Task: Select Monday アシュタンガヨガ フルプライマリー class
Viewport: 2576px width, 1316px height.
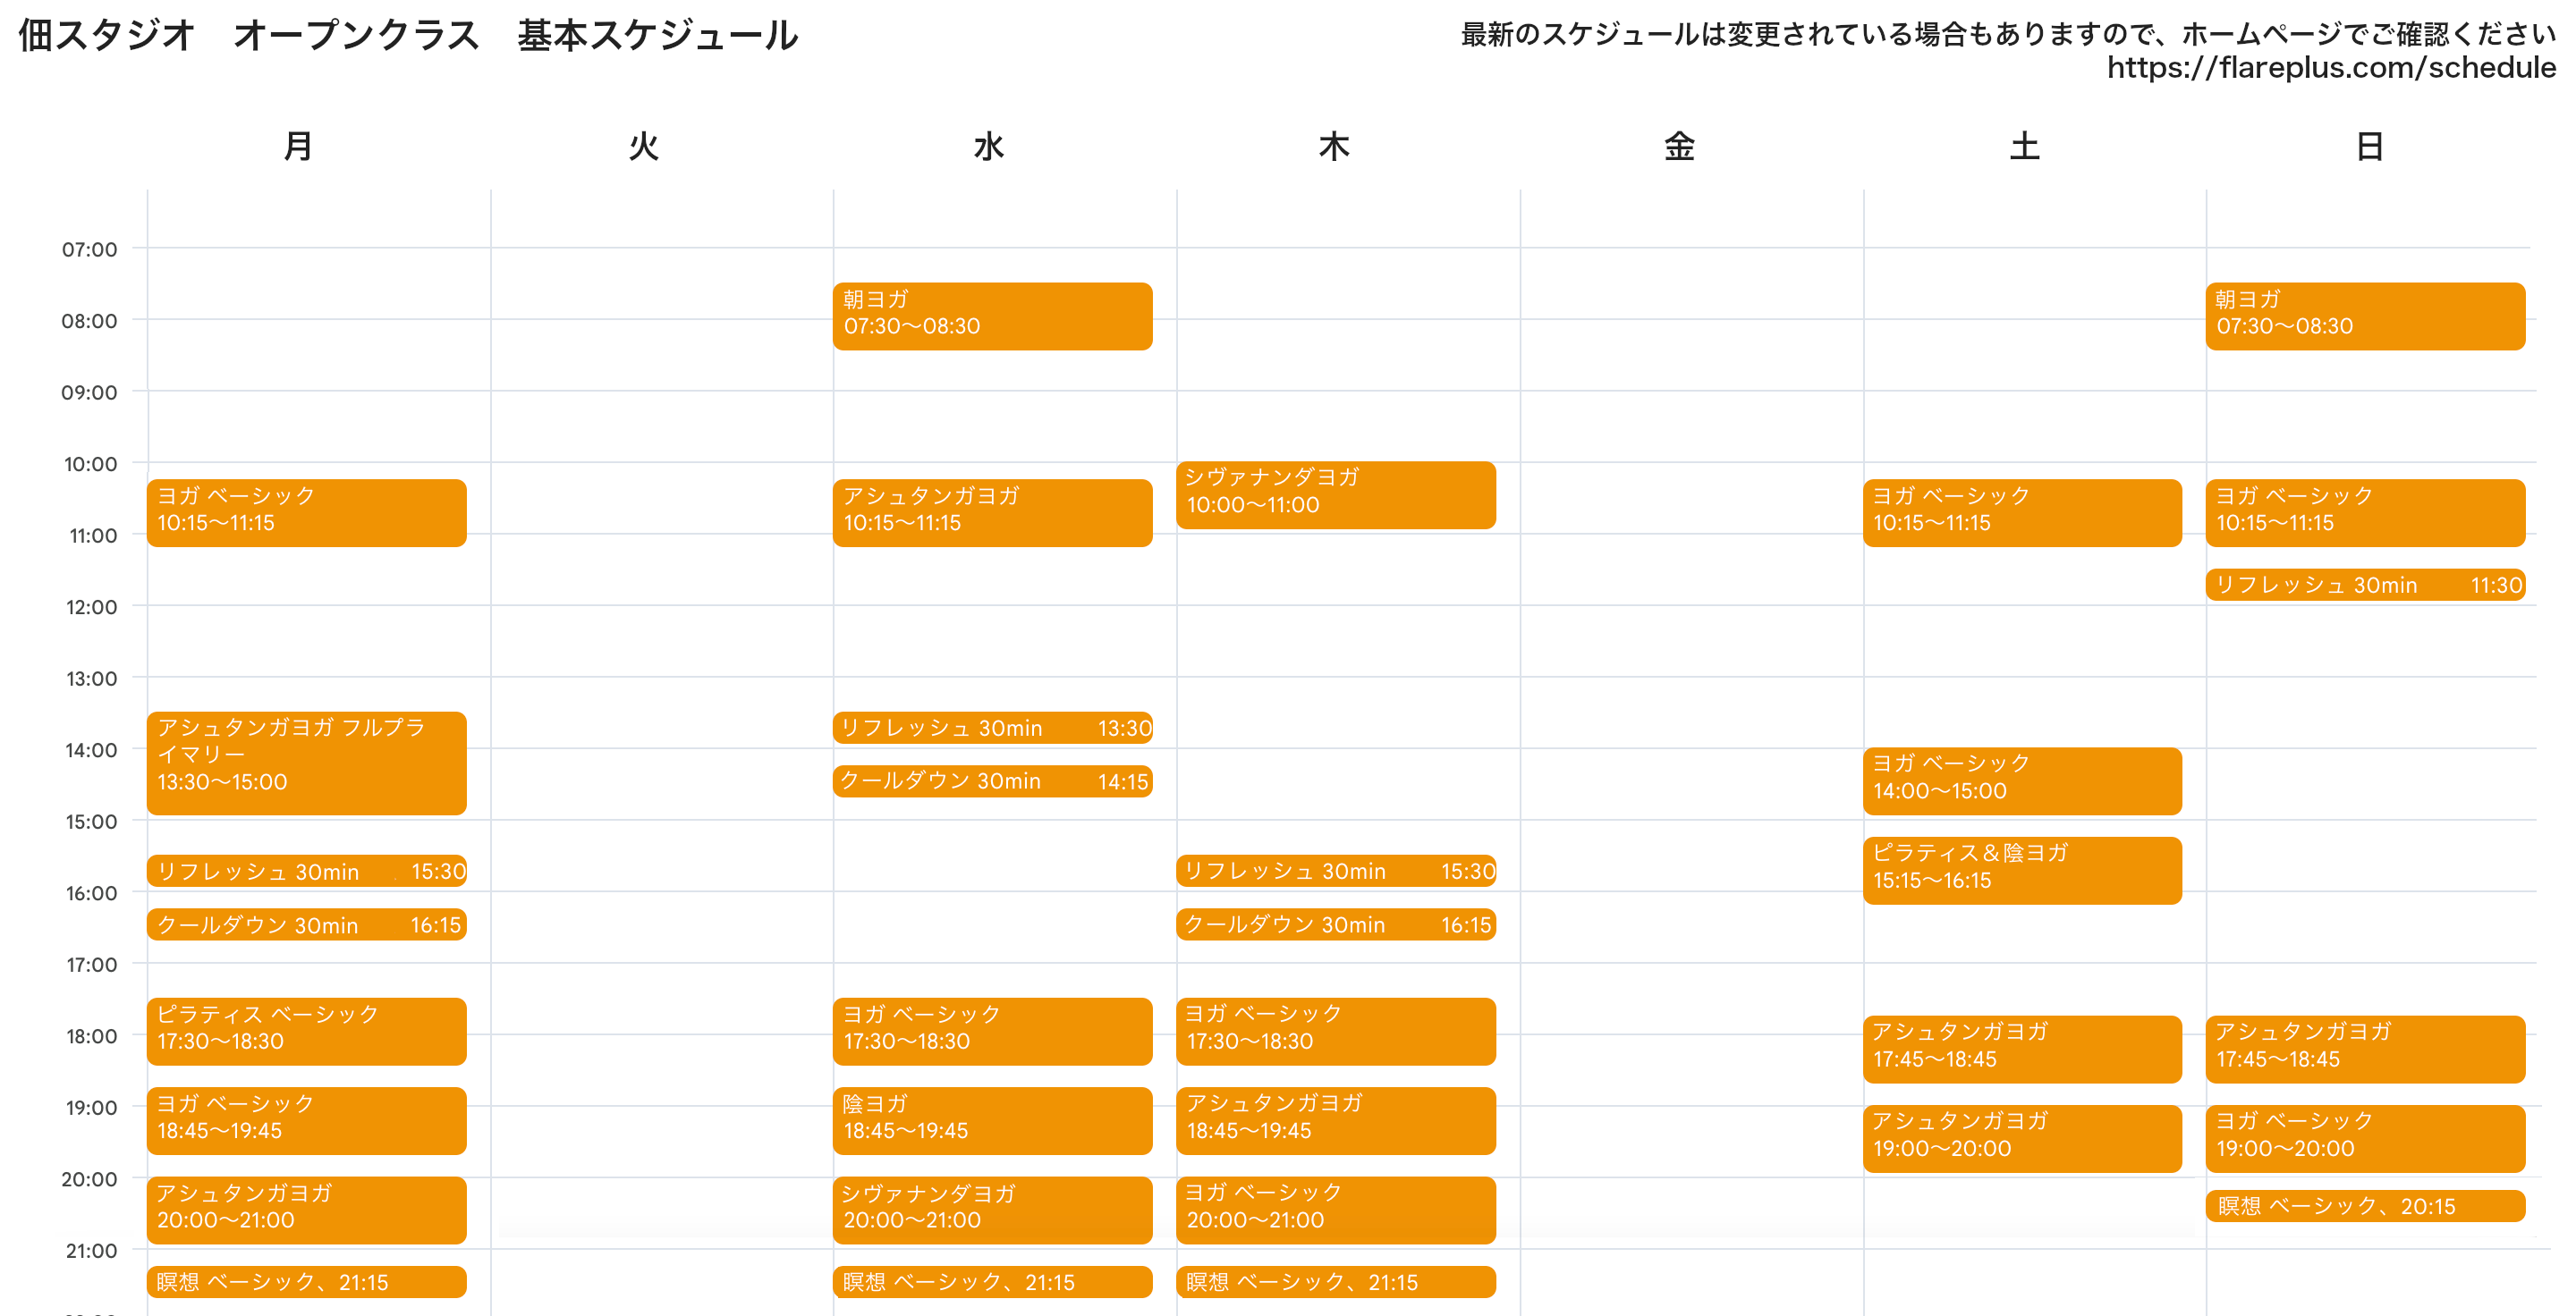Action: coord(306,762)
